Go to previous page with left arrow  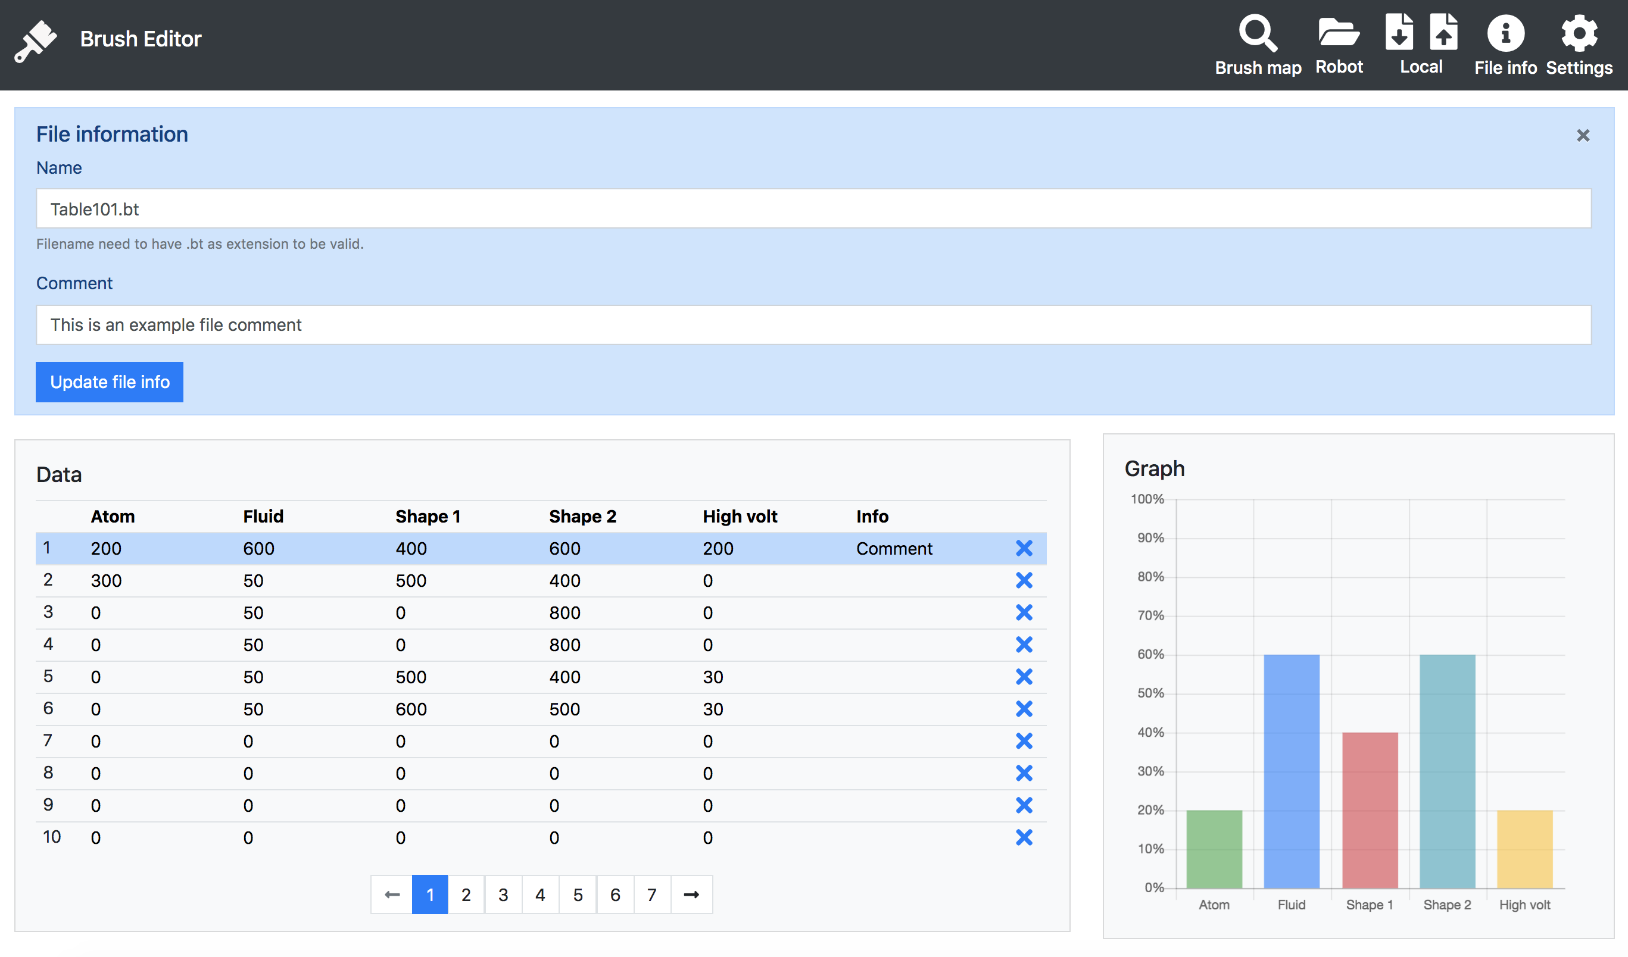click(x=391, y=895)
